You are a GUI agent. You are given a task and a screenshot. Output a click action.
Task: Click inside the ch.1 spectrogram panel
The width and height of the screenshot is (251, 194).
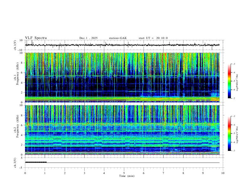point(122,77)
